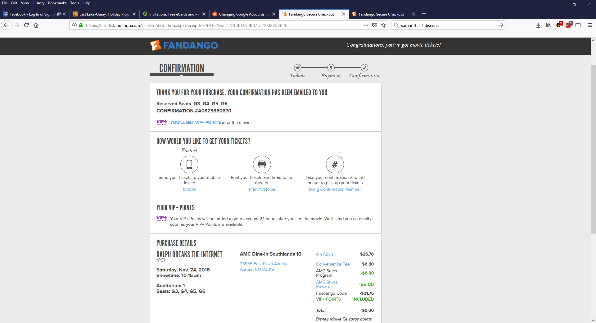Go back to previous page
596x323 pixels.
(x=6, y=25)
